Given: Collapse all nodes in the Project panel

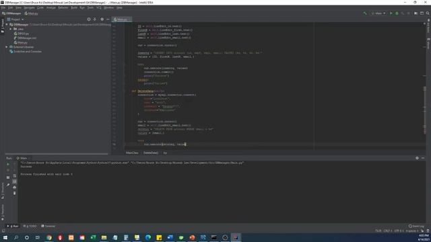Looking at the screenshot, I should pyautogui.click(x=95, y=19).
